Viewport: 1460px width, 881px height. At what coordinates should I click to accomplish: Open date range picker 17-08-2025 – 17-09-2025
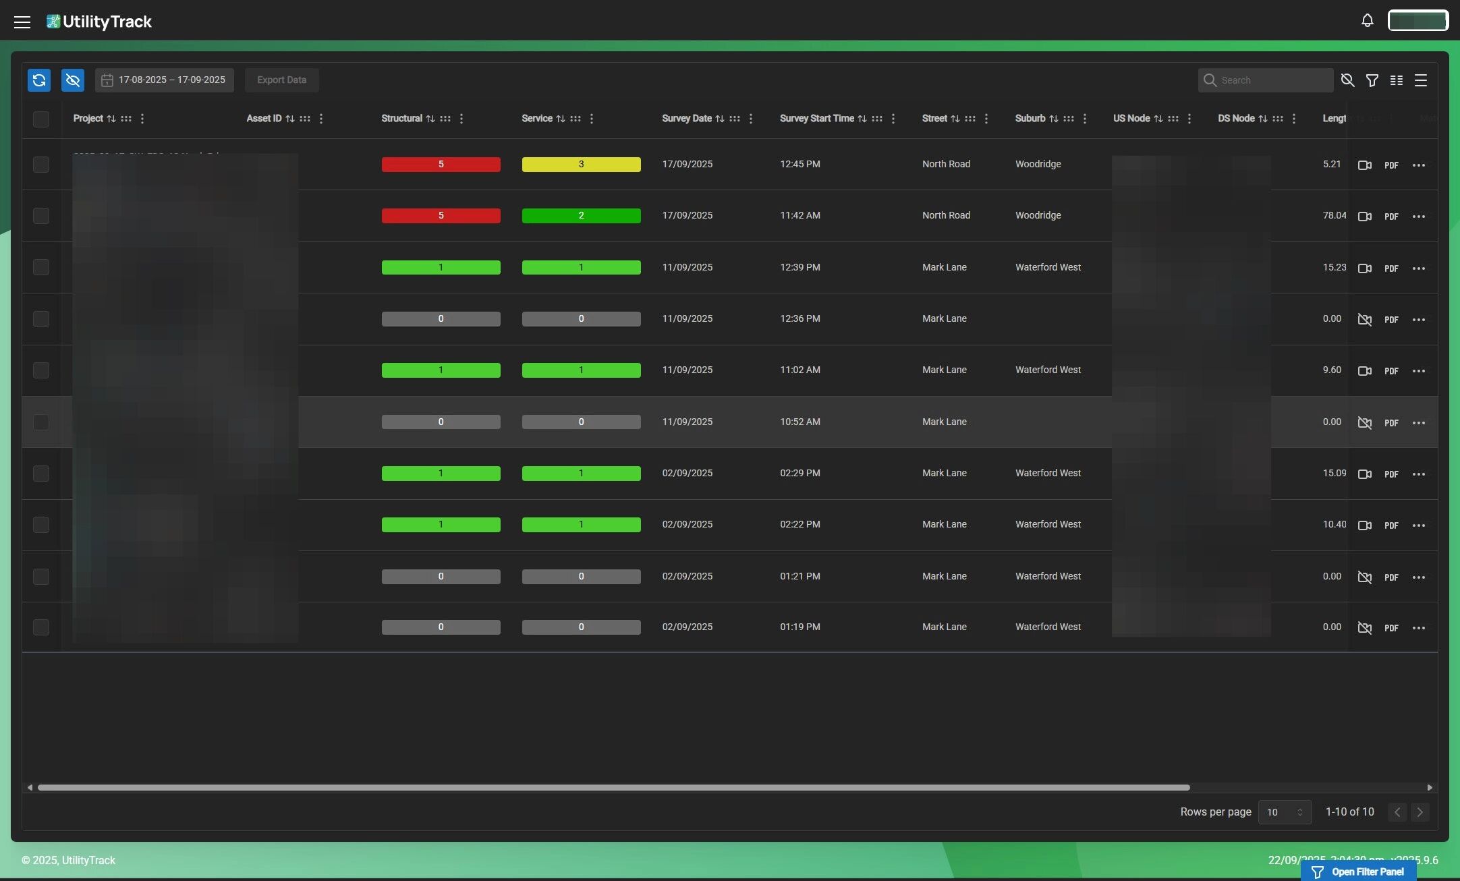point(164,80)
